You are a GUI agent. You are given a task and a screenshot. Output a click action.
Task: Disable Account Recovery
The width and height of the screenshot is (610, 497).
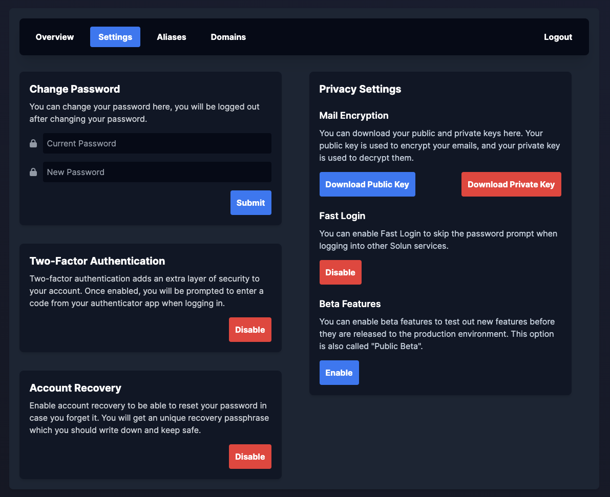(250, 457)
